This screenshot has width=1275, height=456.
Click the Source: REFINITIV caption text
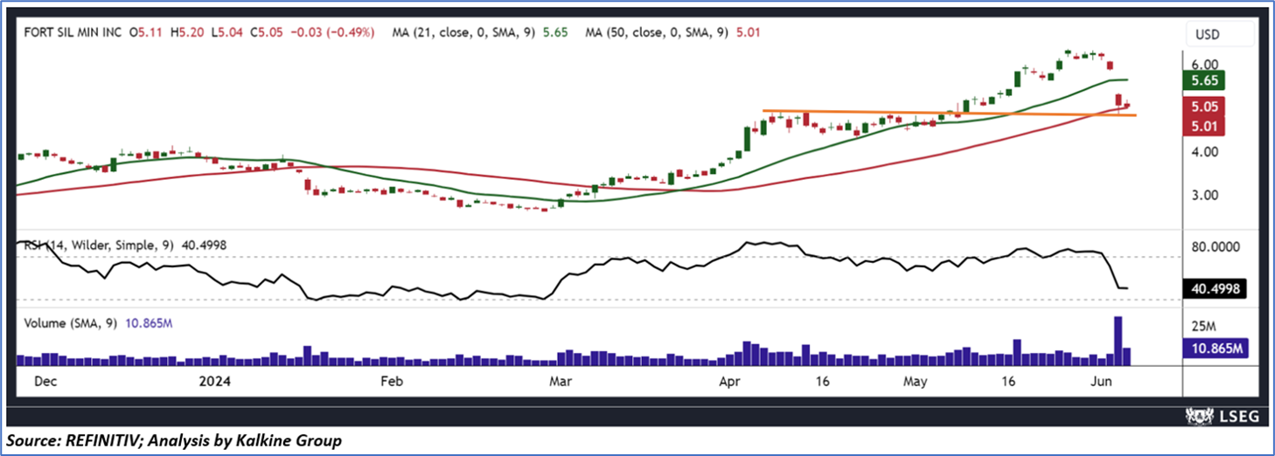[173, 441]
